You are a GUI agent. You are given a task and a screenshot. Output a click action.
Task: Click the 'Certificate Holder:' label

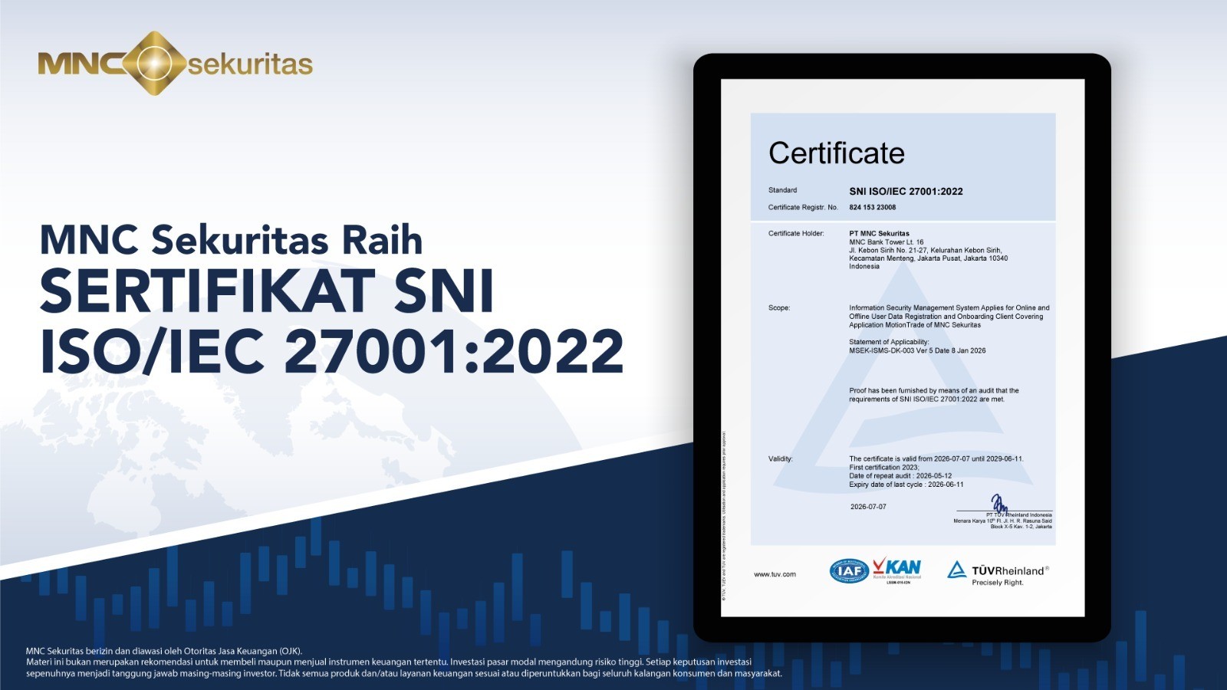coord(796,233)
